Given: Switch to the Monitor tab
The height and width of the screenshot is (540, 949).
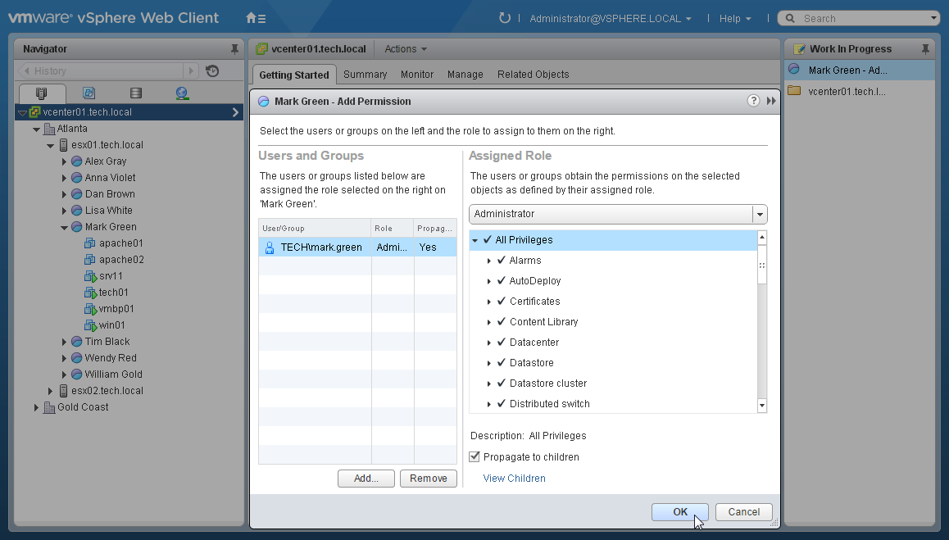Looking at the screenshot, I should pos(417,75).
